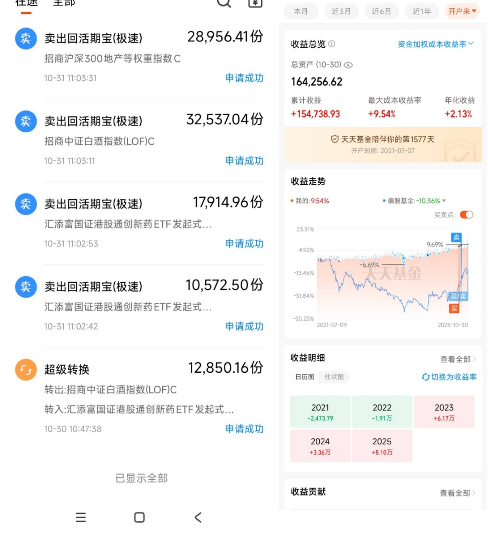Tap the 天天基金陪伴你的第1577天 banner
This screenshot has width=488, height=539.
click(383, 145)
